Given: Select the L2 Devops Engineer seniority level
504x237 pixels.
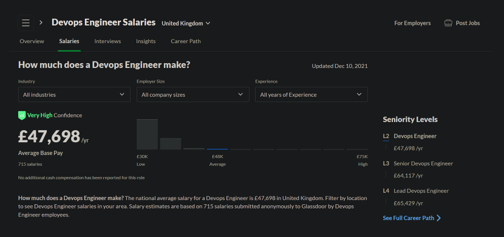Looking at the screenshot, I should coord(410,136).
